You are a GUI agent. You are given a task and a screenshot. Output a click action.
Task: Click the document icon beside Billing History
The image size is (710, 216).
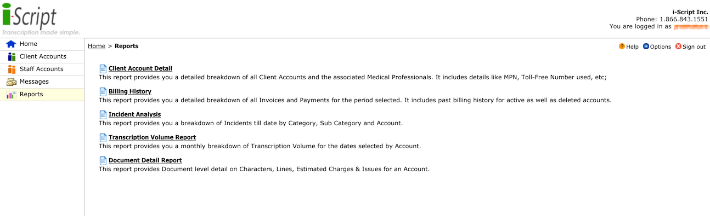coord(103,91)
